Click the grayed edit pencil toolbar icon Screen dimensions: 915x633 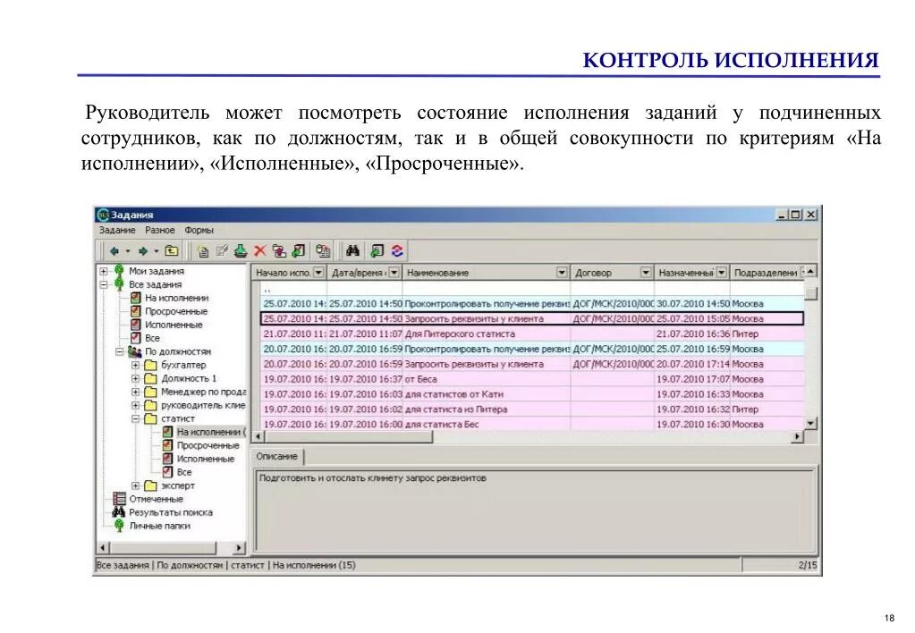[222, 251]
